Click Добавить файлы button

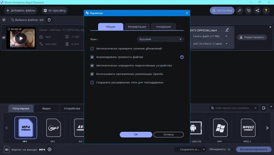tap(21, 11)
